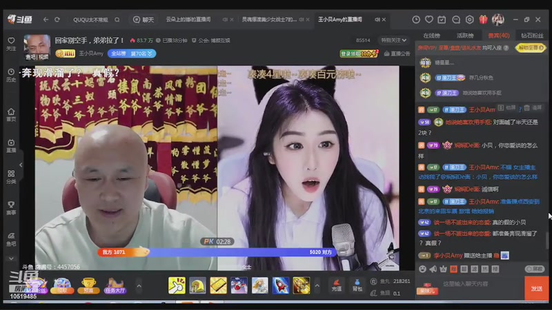Click the chat panel scrollbar
This screenshot has height=310, width=552.
click(x=546, y=240)
